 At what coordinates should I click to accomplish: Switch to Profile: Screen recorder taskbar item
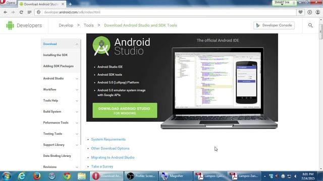point(141,176)
